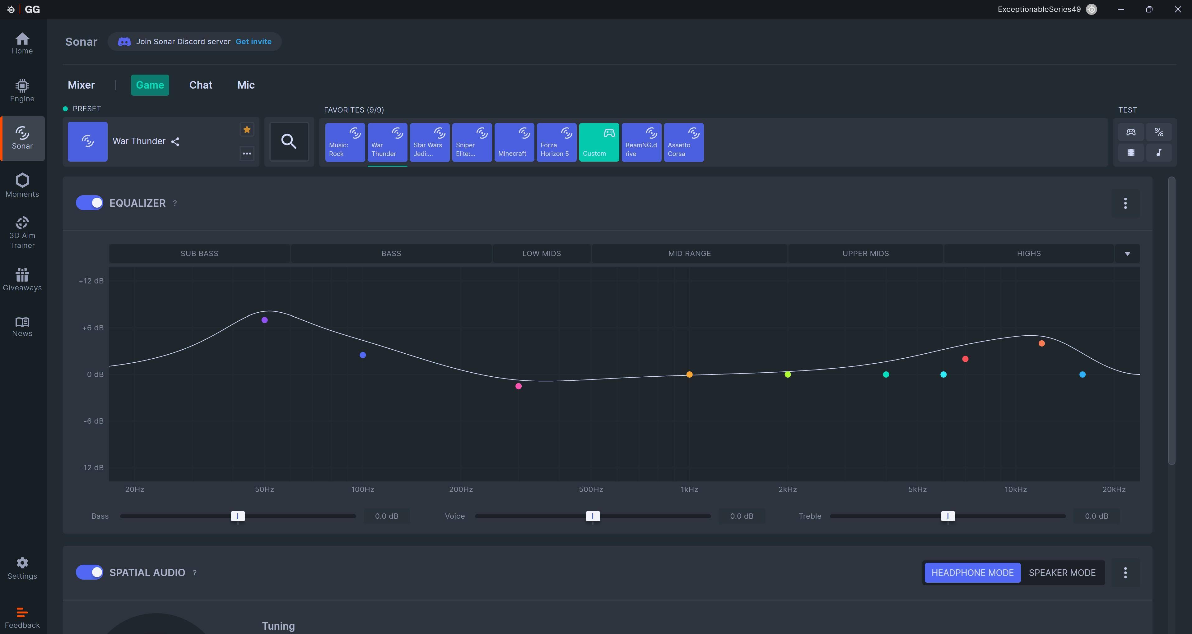Search presets with the magnifier button
Screen dimensions: 1192x634
tap(289, 141)
